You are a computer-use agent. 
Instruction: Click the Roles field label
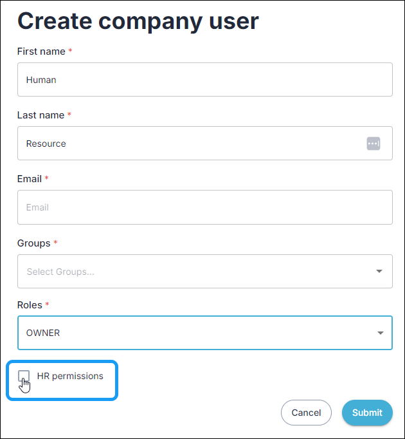coord(30,305)
